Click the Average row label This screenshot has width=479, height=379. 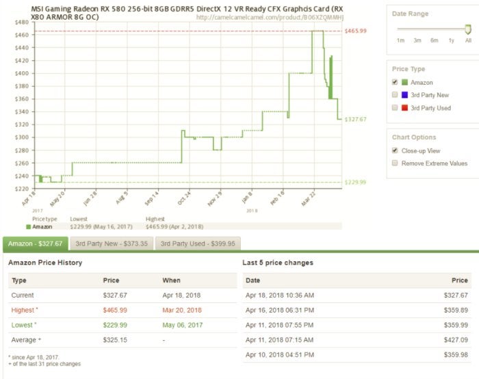(26, 340)
